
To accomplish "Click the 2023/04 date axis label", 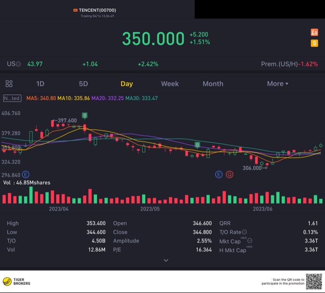I will coord(58,209).
